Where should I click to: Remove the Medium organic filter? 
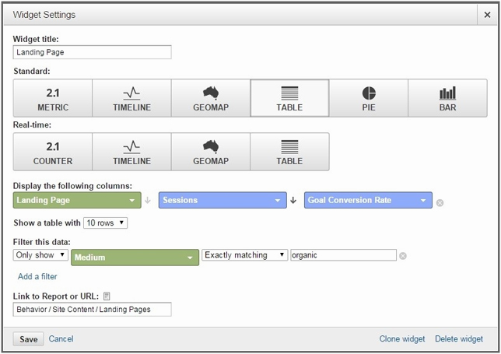pos(403,256)
